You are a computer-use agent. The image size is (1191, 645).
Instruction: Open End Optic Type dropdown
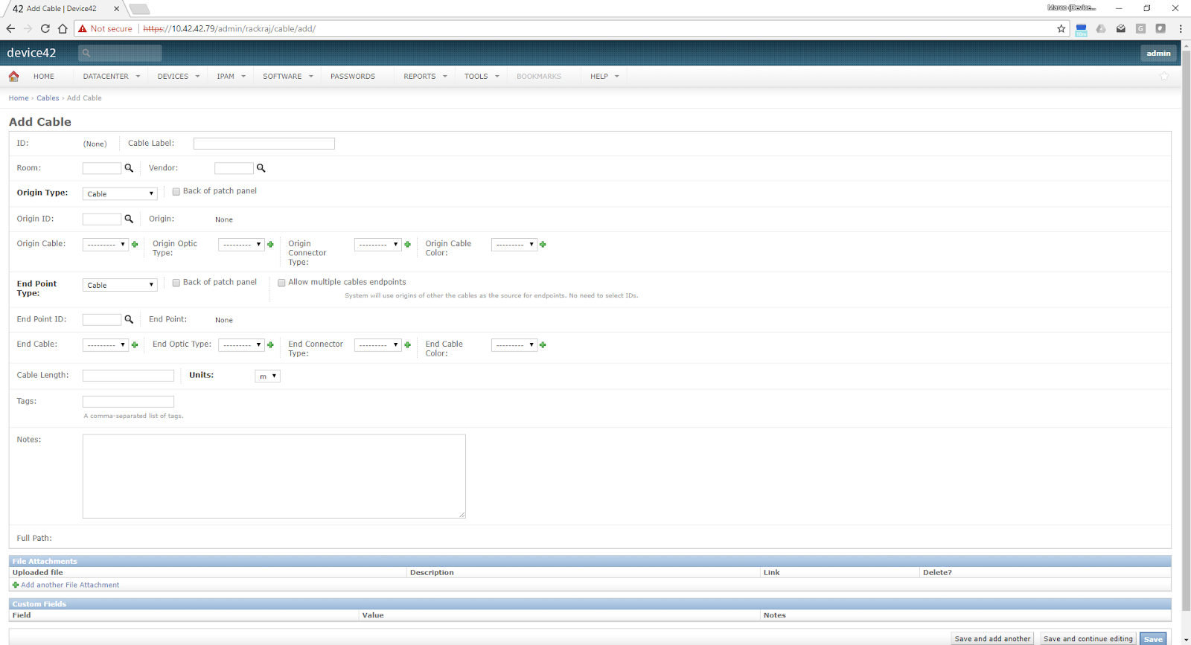pyautogui.click(x=241, y=344)
